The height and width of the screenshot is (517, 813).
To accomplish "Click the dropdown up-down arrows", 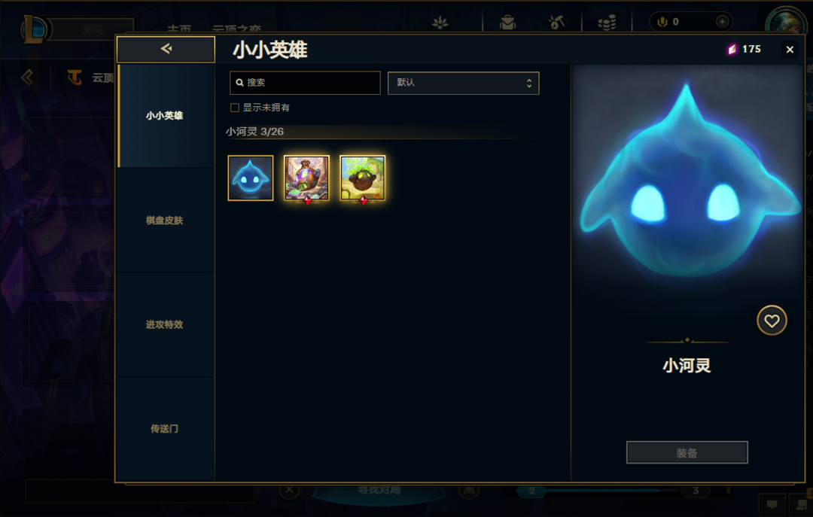I will 529,83.
